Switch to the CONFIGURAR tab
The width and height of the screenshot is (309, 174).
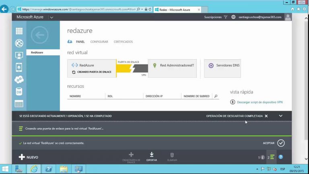click(99, 42)
